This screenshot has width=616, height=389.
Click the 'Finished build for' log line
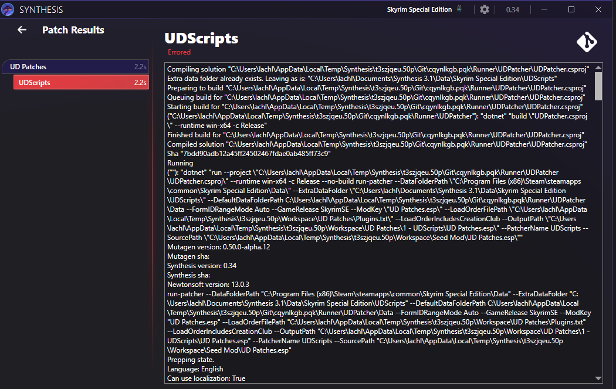(375, 135)
